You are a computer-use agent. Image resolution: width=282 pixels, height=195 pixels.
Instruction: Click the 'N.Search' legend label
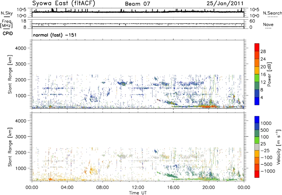tap(272, 13)
